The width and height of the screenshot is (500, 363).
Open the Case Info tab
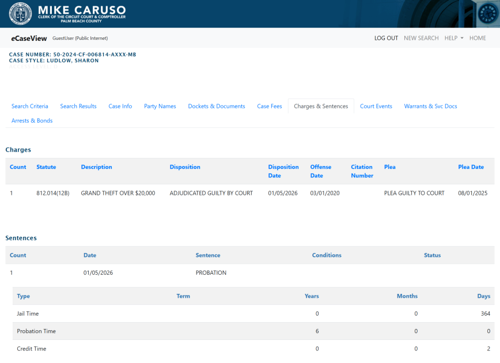click(x=120, y=107)
